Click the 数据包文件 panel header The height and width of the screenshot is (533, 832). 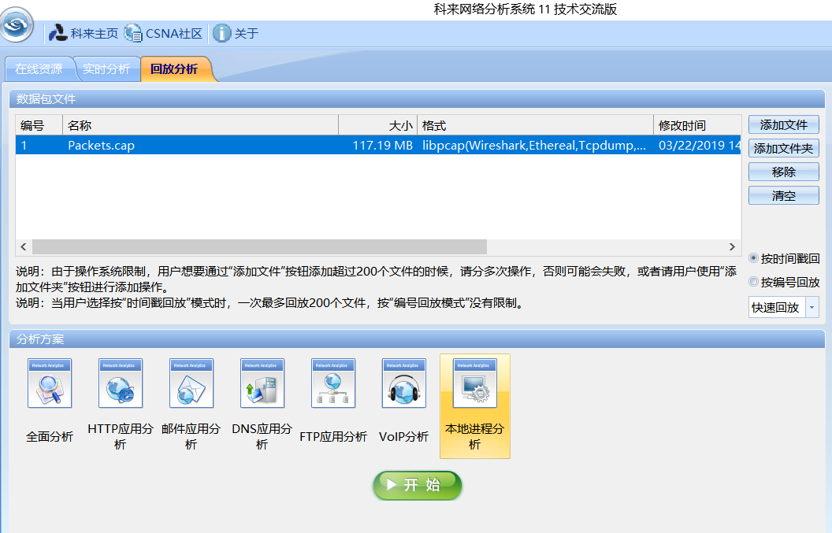pos(417,98)
